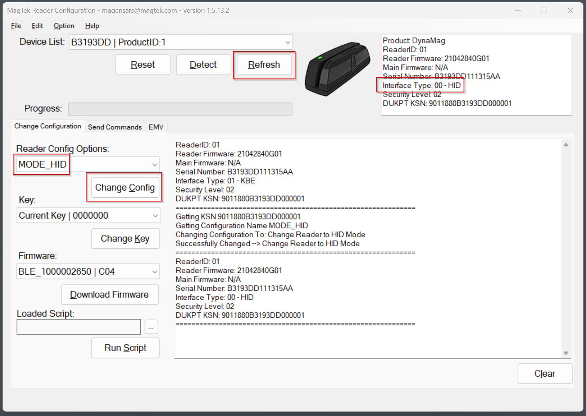Open the Firmware dropdown list

click(x=155, y=272)
